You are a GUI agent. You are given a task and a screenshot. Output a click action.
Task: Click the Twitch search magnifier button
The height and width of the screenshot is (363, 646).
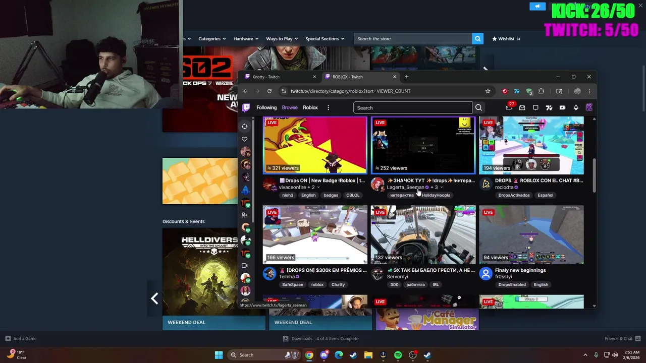tap(478, 107)
